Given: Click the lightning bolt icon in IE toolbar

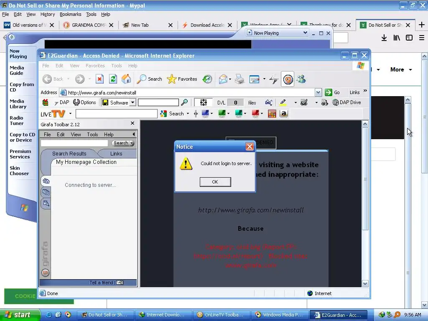Looking at the screenshot, I should (x=274, y=79).
